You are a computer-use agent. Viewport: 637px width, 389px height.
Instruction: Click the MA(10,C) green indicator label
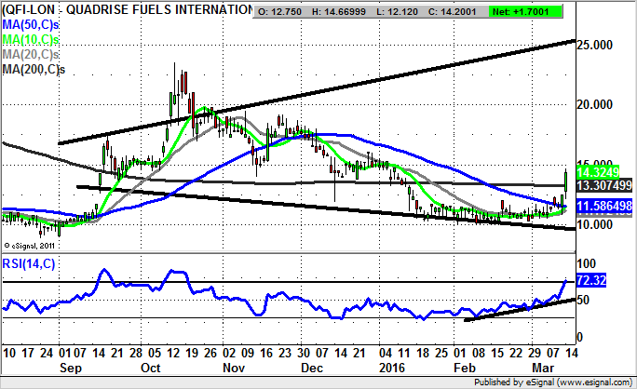coord(31,41)
